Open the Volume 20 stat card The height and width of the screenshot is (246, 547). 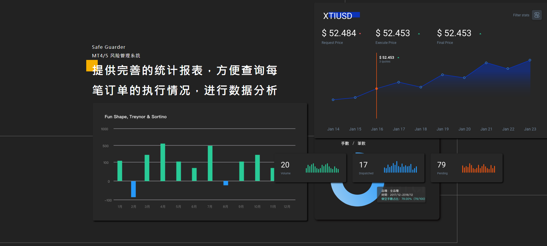(310, 168)
